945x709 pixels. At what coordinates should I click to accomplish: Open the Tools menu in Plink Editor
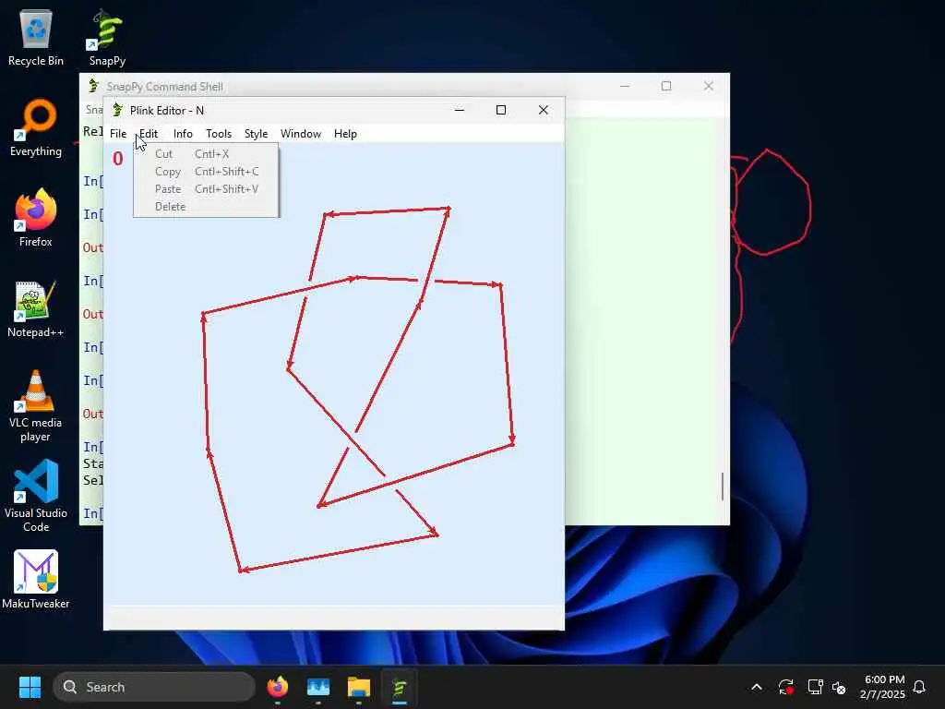218,134
